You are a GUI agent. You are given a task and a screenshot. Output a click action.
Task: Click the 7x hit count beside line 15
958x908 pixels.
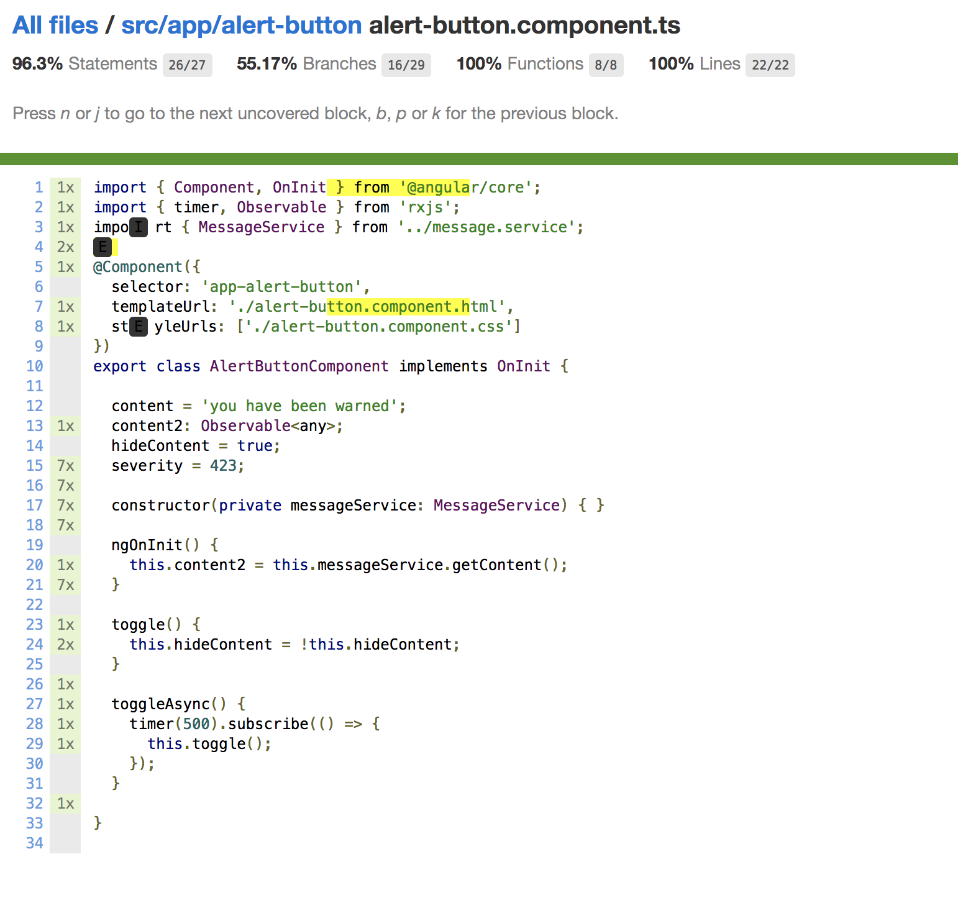(65, 466)
